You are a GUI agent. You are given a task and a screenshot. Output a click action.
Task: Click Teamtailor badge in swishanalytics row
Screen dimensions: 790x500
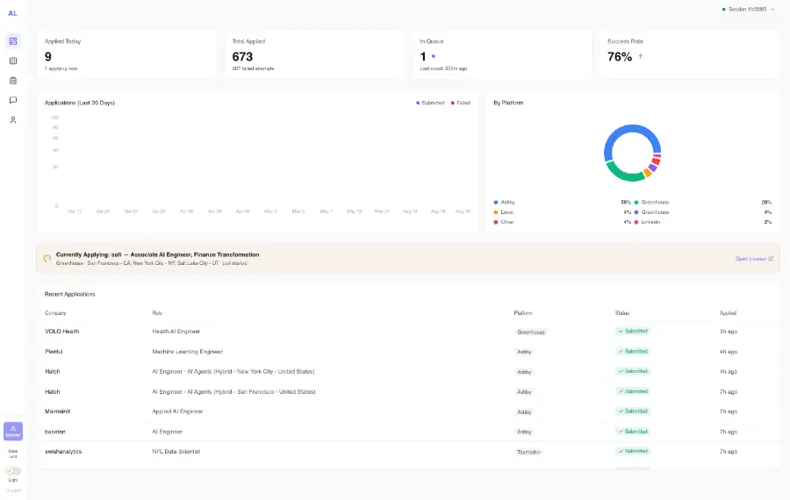(528, 452)
